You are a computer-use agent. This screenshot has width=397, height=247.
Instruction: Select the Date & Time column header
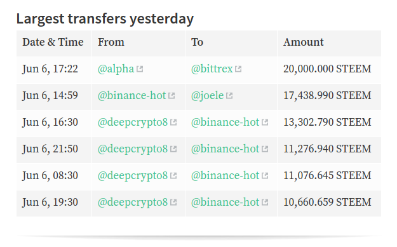pyautogui.click(x=53, y=42)
